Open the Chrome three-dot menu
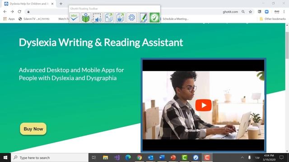The width and height of the screenshot is (289, 162). (x=284, y=12)
